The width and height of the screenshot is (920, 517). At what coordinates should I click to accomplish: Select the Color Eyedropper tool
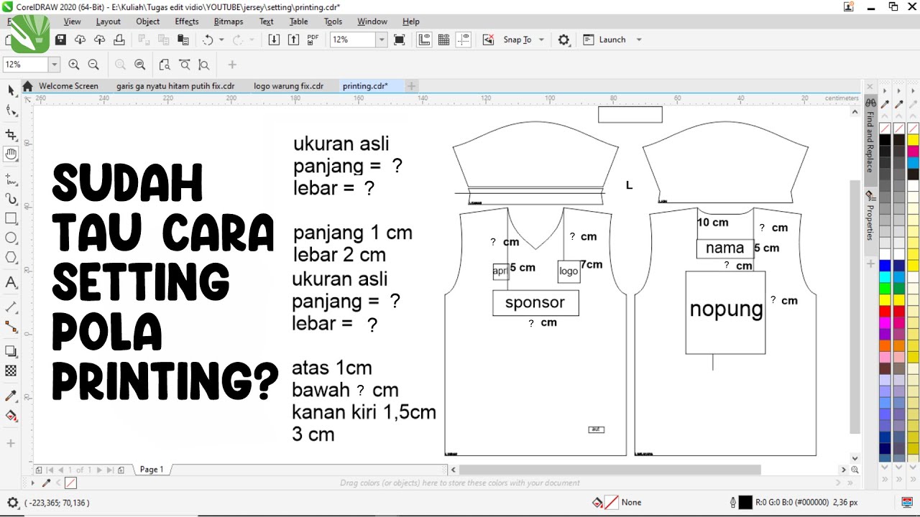click(x=11, y=396)
